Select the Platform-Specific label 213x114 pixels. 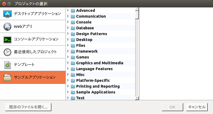[x=93, y=81]
